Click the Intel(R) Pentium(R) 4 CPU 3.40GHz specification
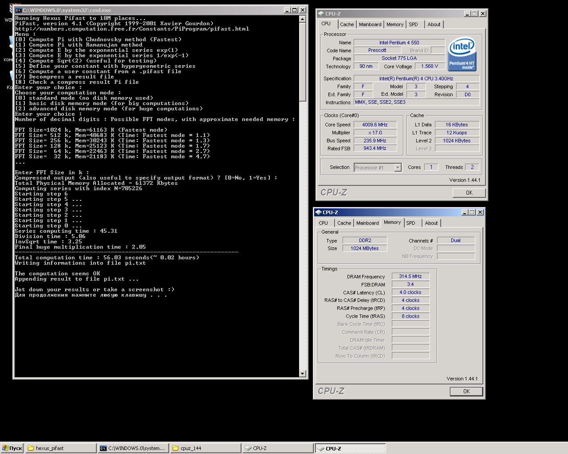This screenshot has width=568, height=454. (416, 79)
